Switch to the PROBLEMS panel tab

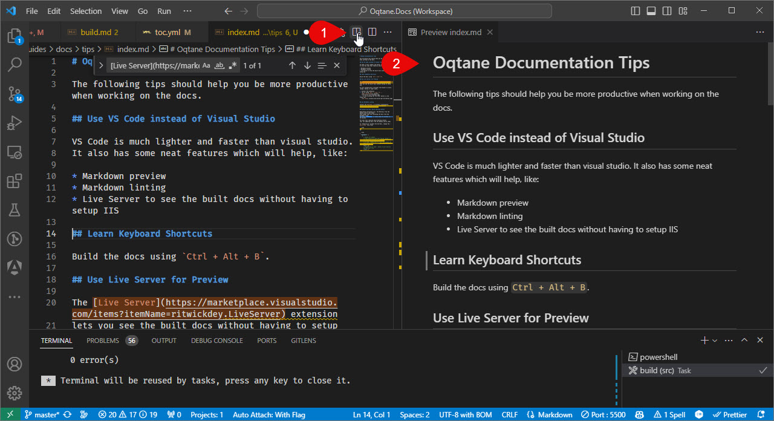112,341
